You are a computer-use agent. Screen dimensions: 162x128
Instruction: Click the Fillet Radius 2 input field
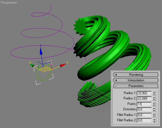pos(144,120)
